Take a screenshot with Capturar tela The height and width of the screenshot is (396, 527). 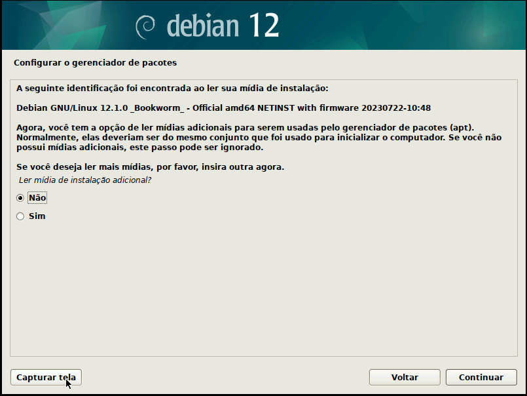click(46, 377)
